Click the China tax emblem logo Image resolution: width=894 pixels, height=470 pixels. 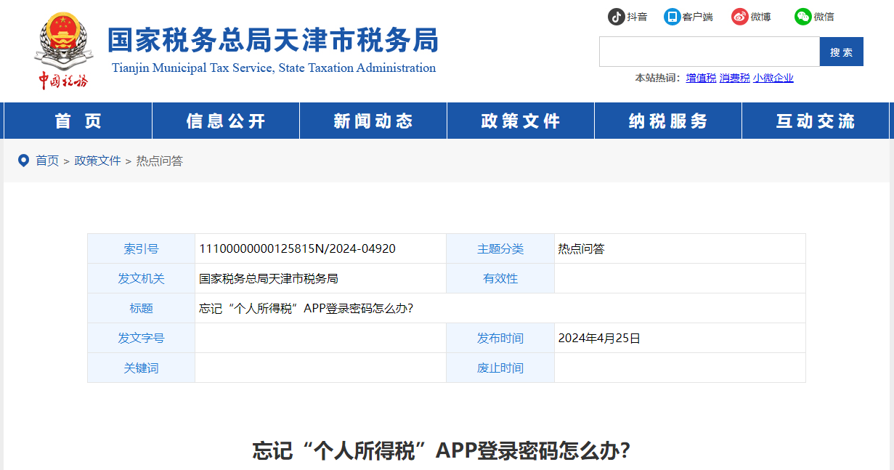coord(62,51)
